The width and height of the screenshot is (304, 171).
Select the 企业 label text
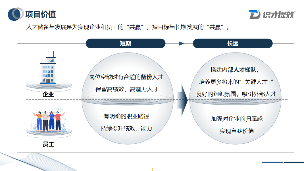click(49, 94)
